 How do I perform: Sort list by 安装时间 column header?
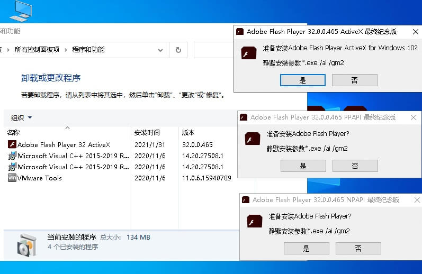[147, 132]
